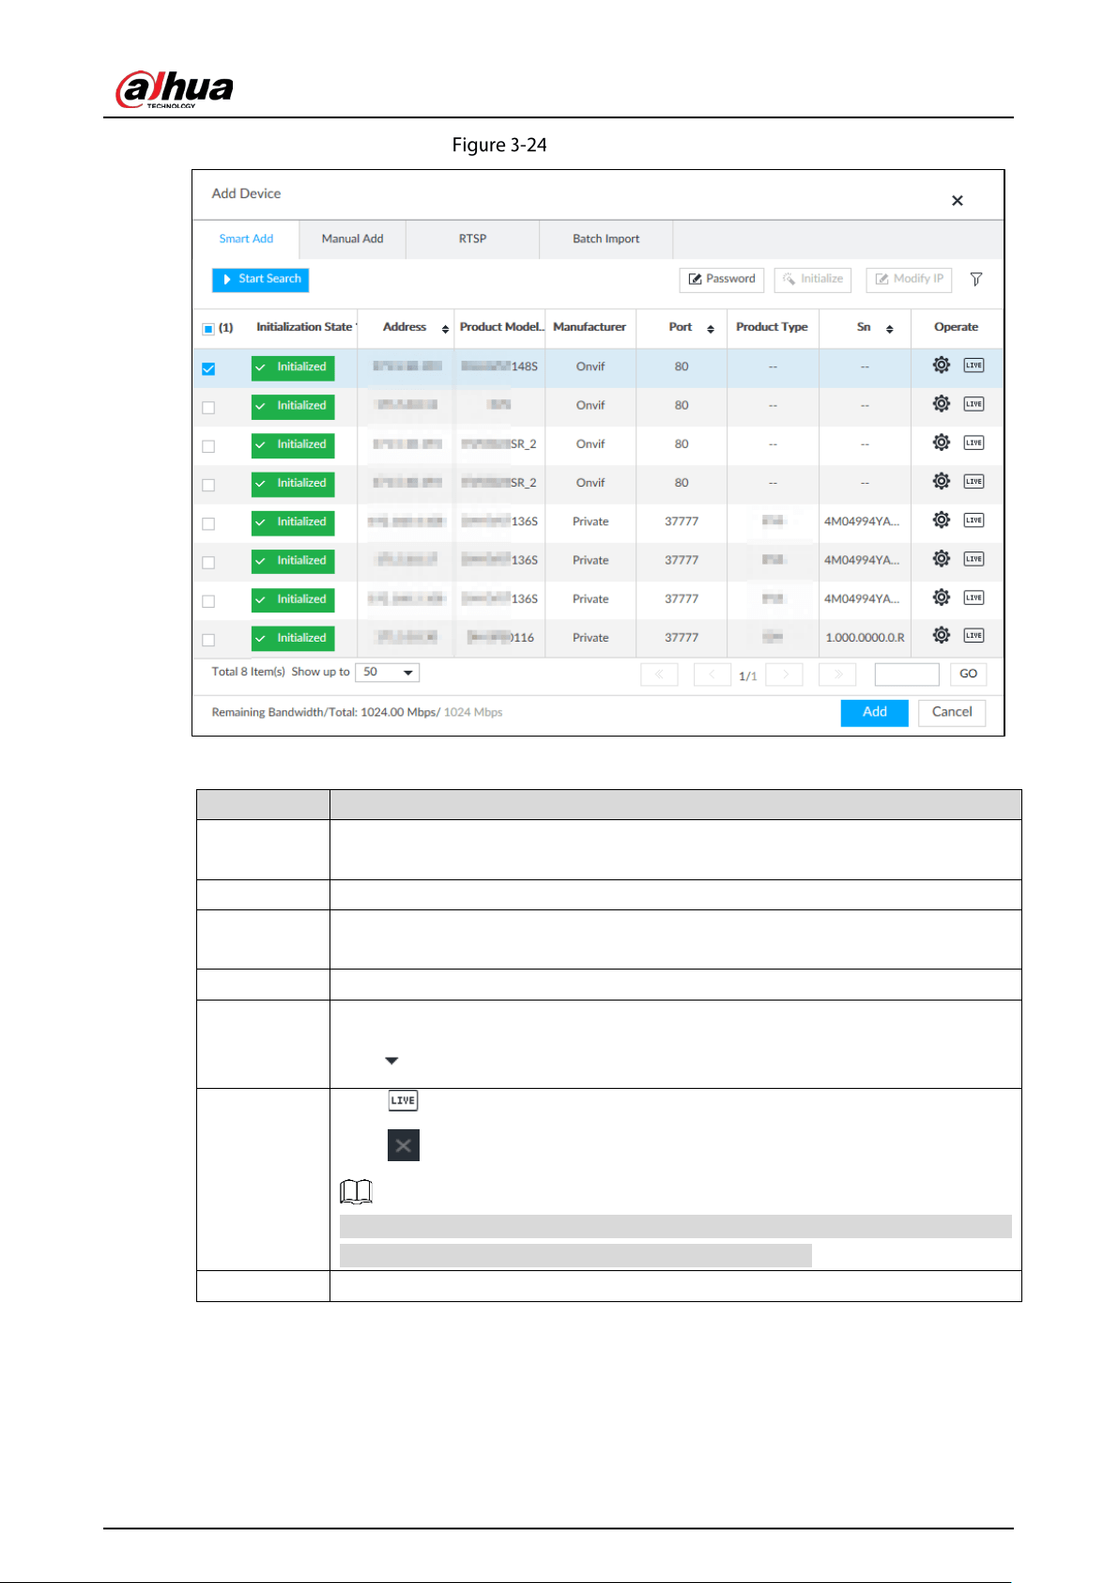1119x1583 pixels.
Task: Switch to the Smart Add tab
Action: point(246,239)
